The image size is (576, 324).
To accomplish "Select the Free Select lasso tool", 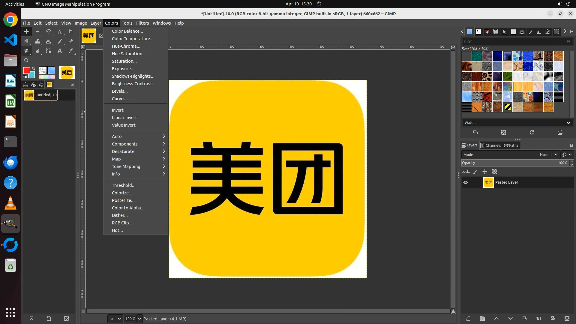I will pyautogui.click(x=49, y=31).
